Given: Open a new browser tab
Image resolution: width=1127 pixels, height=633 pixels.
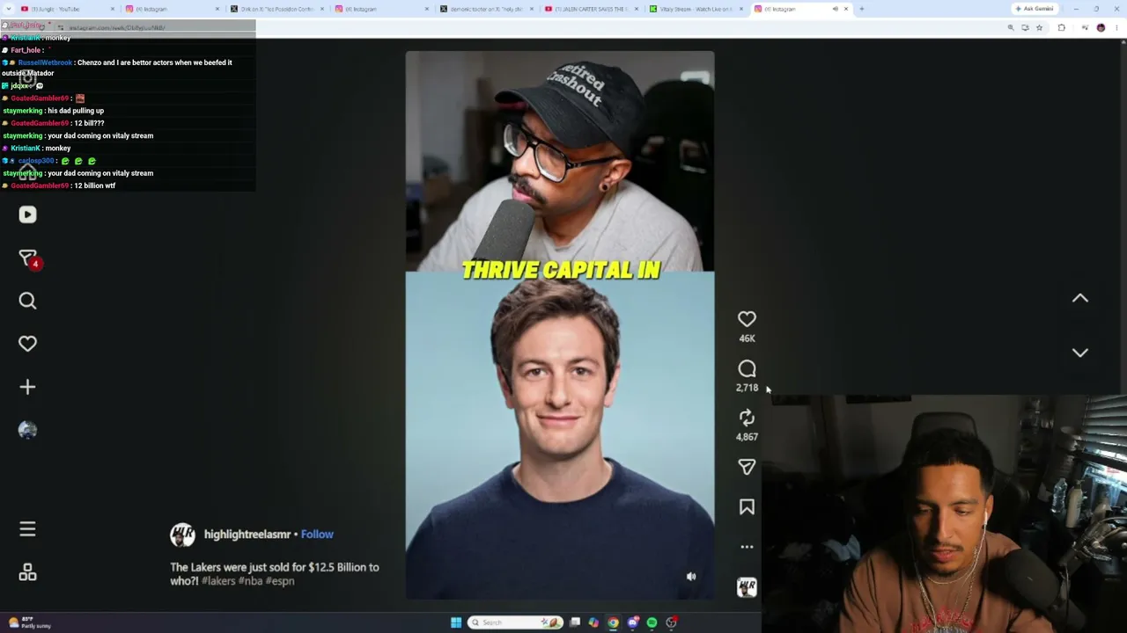Looking at the screenshot, I should tap(861, 9).
